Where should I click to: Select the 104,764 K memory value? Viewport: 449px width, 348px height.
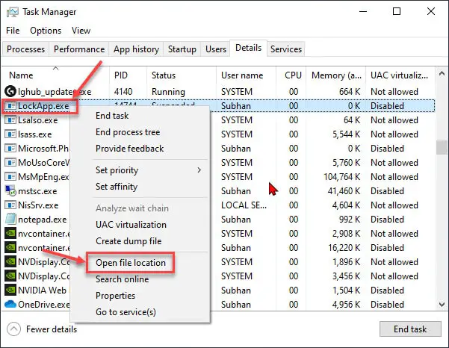pyautogui.click(x=342, y=177)
